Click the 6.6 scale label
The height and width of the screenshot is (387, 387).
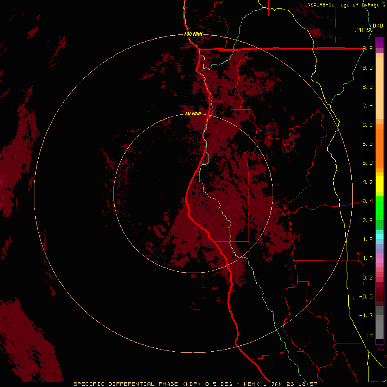tap(368, 125)
